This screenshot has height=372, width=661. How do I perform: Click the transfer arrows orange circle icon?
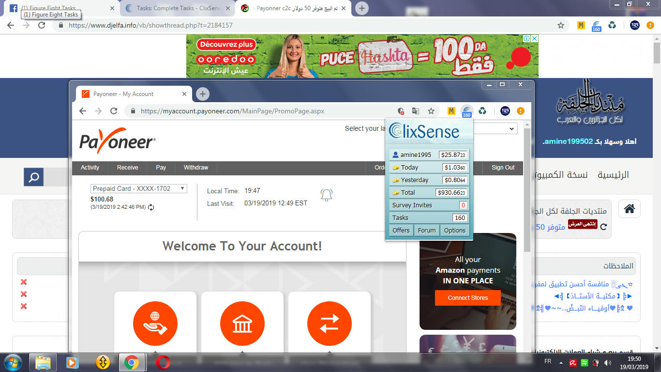(x=330, y=324)
